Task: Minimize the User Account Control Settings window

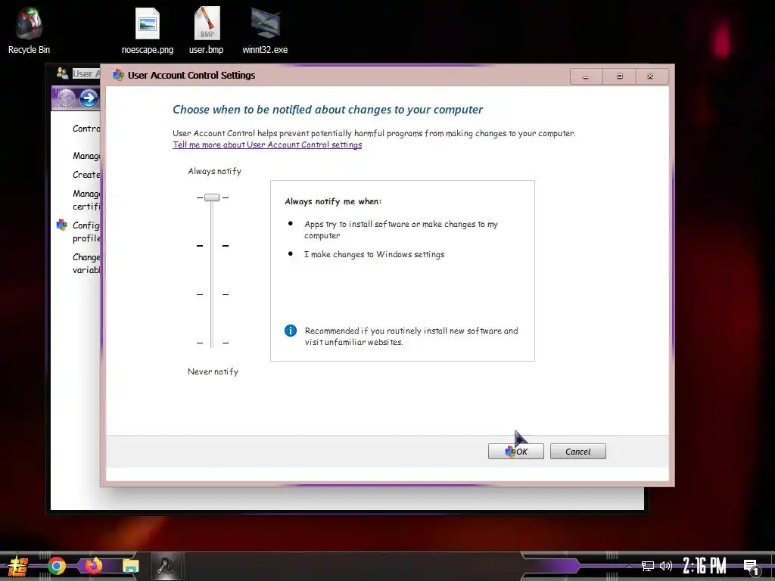Action: [x=586, y=76]
